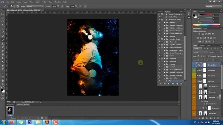Select the Move tool
Image resolution: width=223 pixels, height=125 pixels.
point(2,14)
